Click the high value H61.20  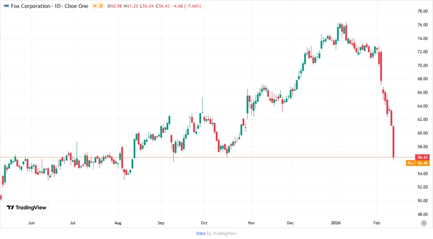(x=131, y=6)
